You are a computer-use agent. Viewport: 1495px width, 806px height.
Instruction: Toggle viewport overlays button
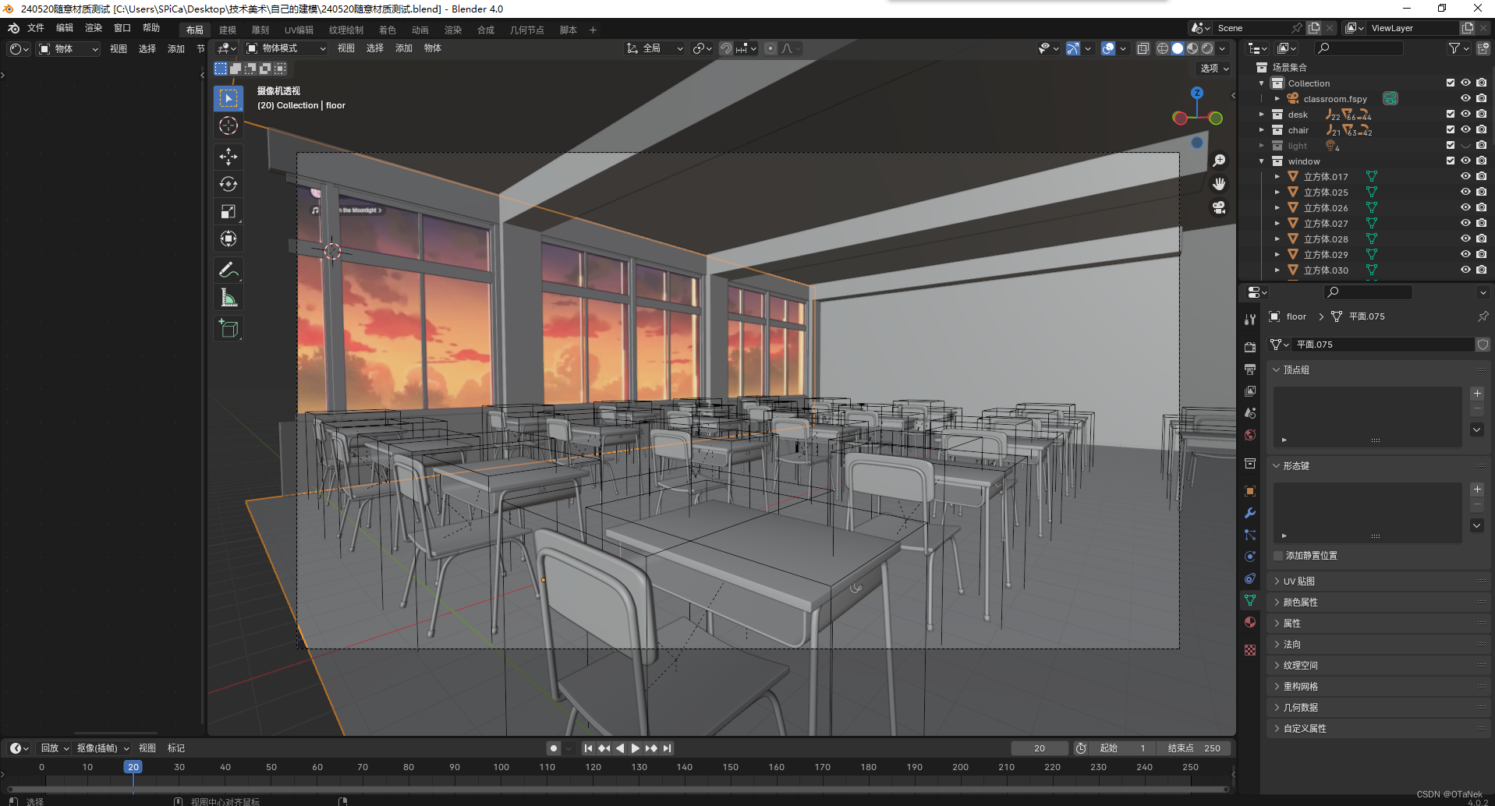[1108, 48]
